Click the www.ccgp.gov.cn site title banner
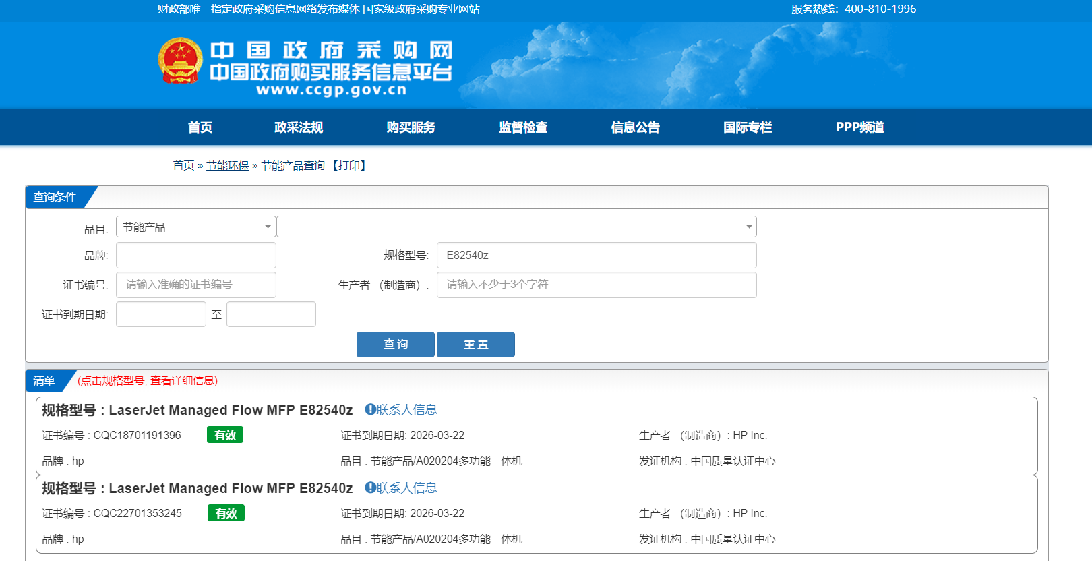The height and width of the screenshot is (561, 1092). (x=330, y=69)
